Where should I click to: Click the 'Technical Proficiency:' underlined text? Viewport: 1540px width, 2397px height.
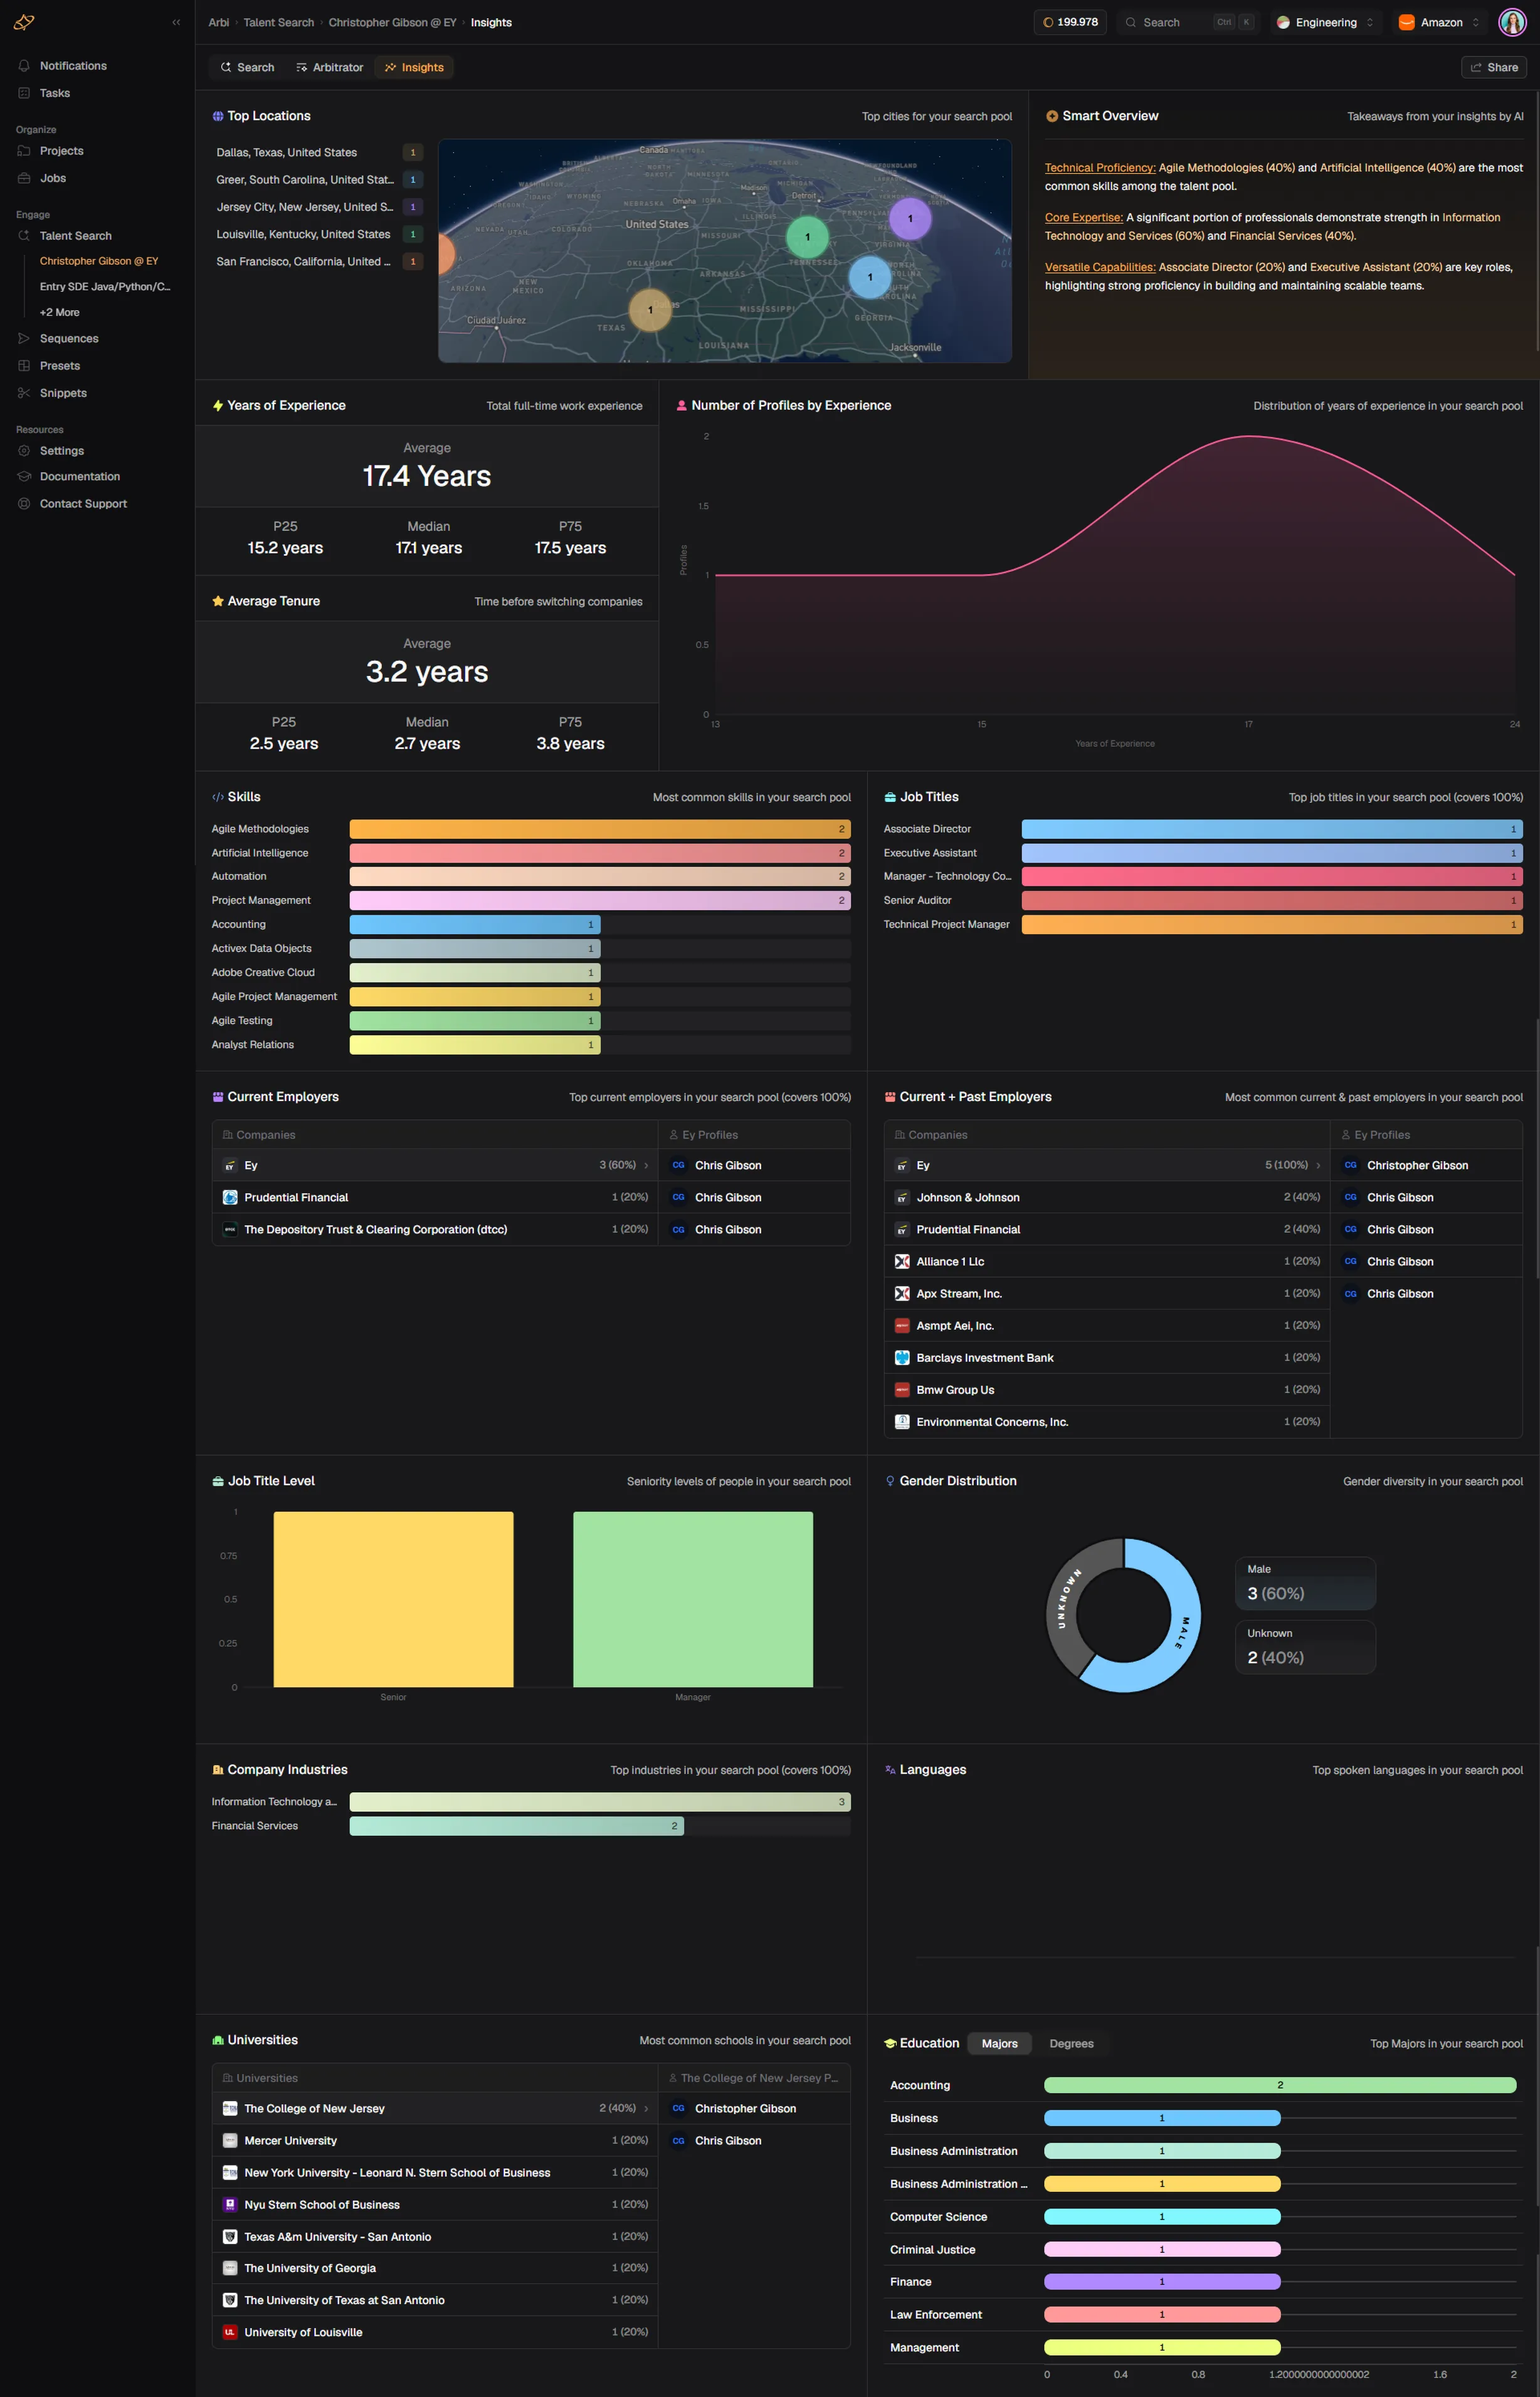click(1100, 168)
